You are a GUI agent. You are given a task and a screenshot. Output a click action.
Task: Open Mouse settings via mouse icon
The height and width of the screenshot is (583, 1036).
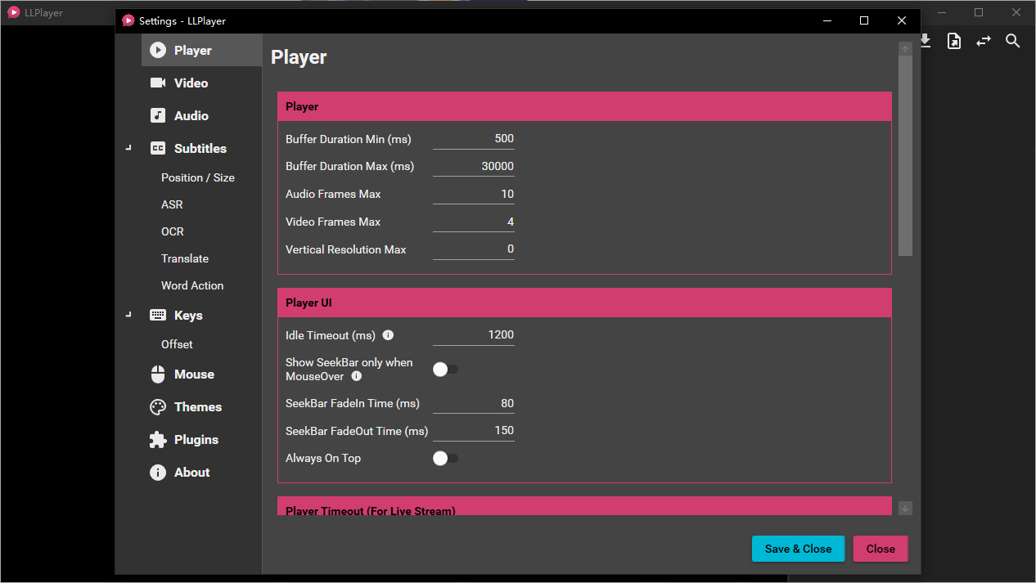click(x=158, y=374)
